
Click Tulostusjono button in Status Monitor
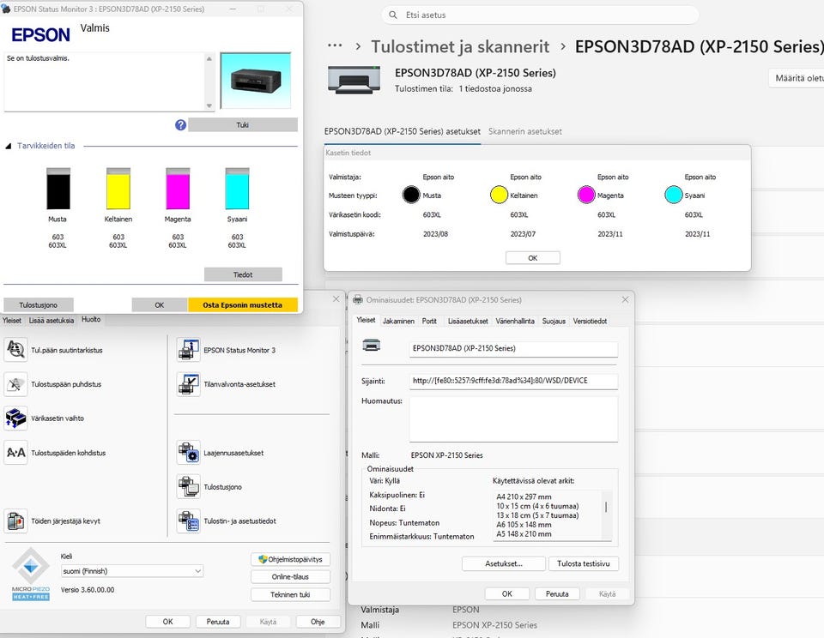(x=39, y=305)
